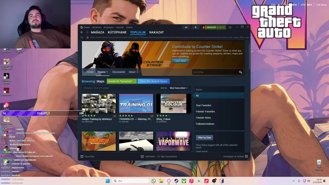Open the Dunedash bunnyhop map thumbnail
Screen dimensions: 329x185
99,141
